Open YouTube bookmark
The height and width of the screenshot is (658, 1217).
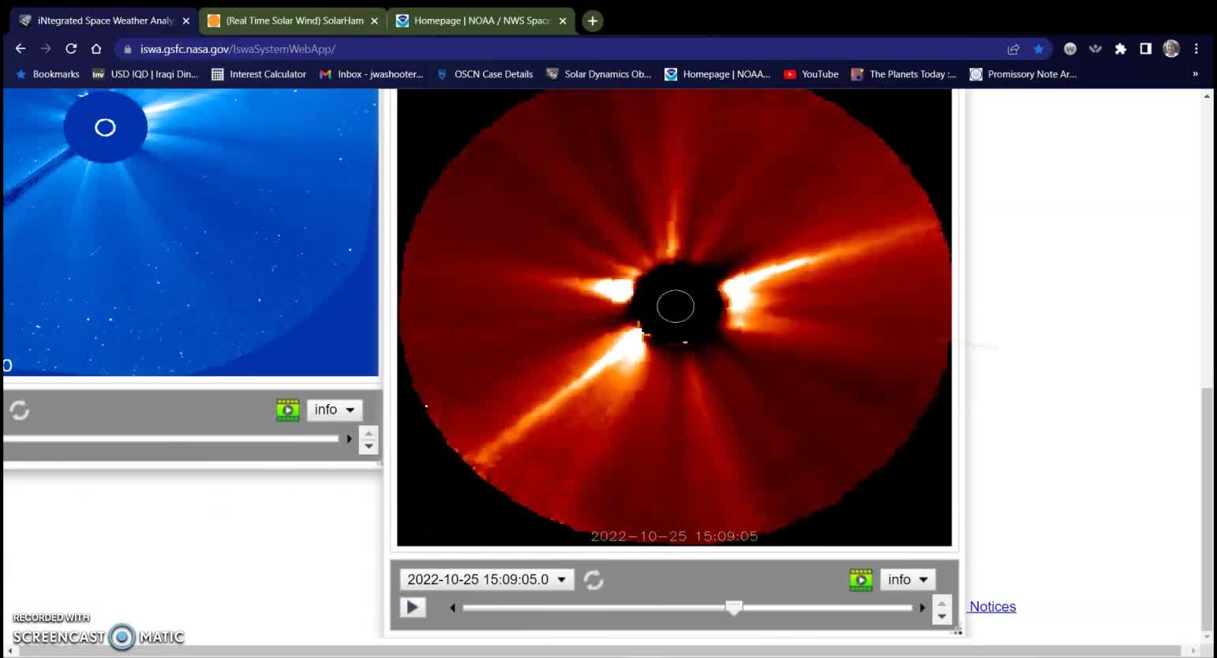811,74
